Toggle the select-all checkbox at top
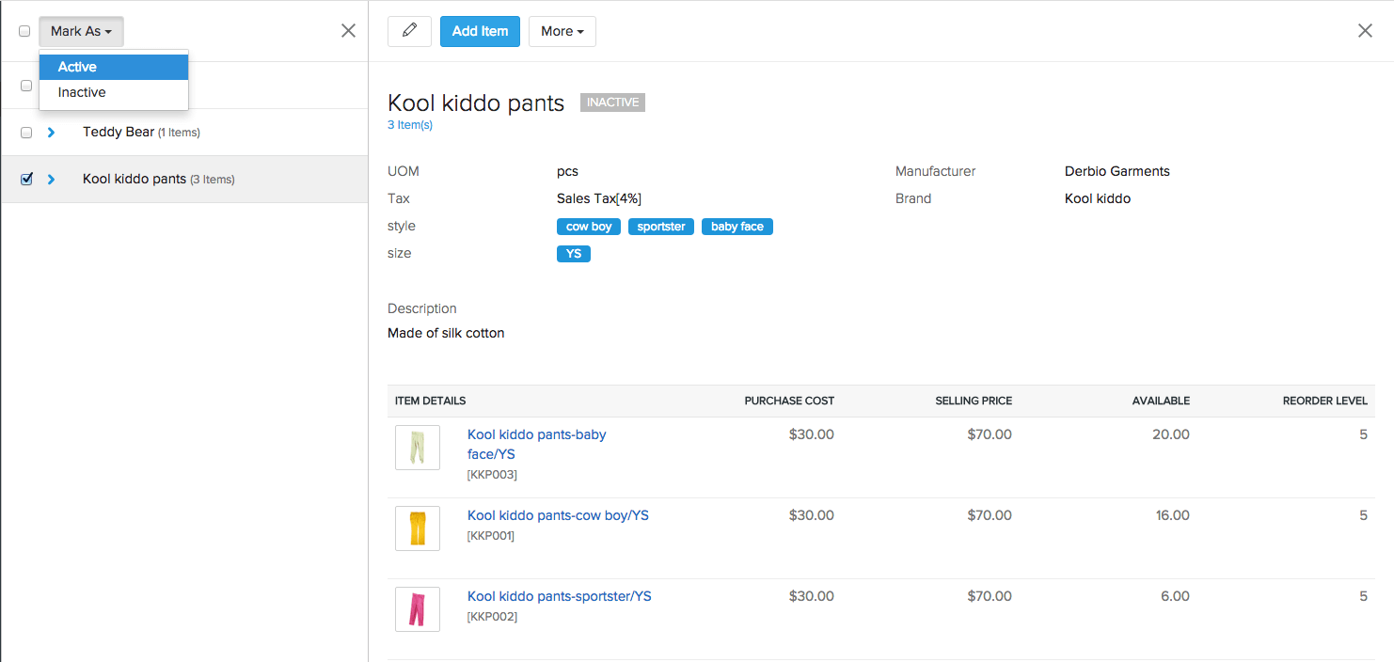 point(24,30)
